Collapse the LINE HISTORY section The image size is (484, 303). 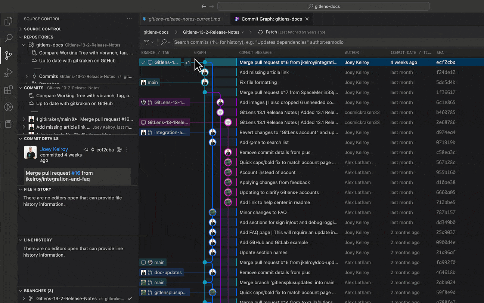pyautogui.click(x=21, y=240)
